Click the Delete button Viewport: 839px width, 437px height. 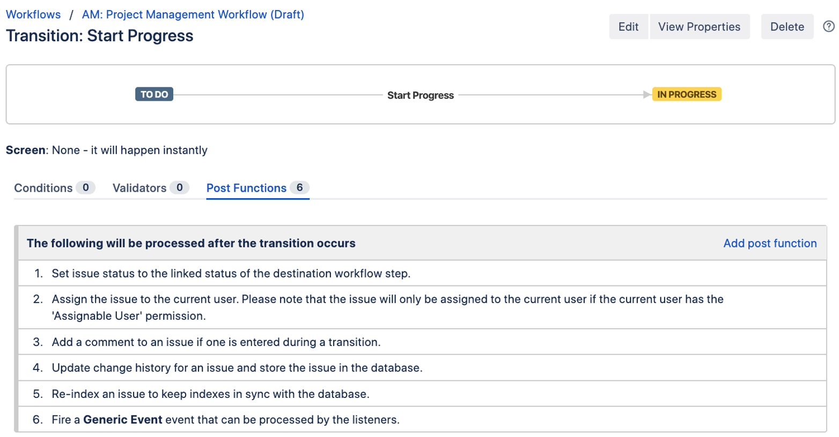pyautogui.click(x=786, y=27)
